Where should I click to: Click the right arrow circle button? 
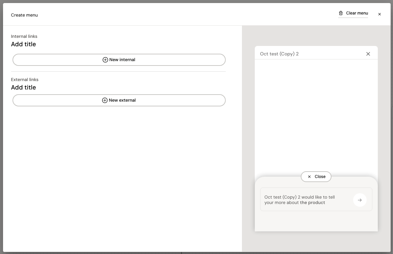pyautogui.click(x=360, y=200)
